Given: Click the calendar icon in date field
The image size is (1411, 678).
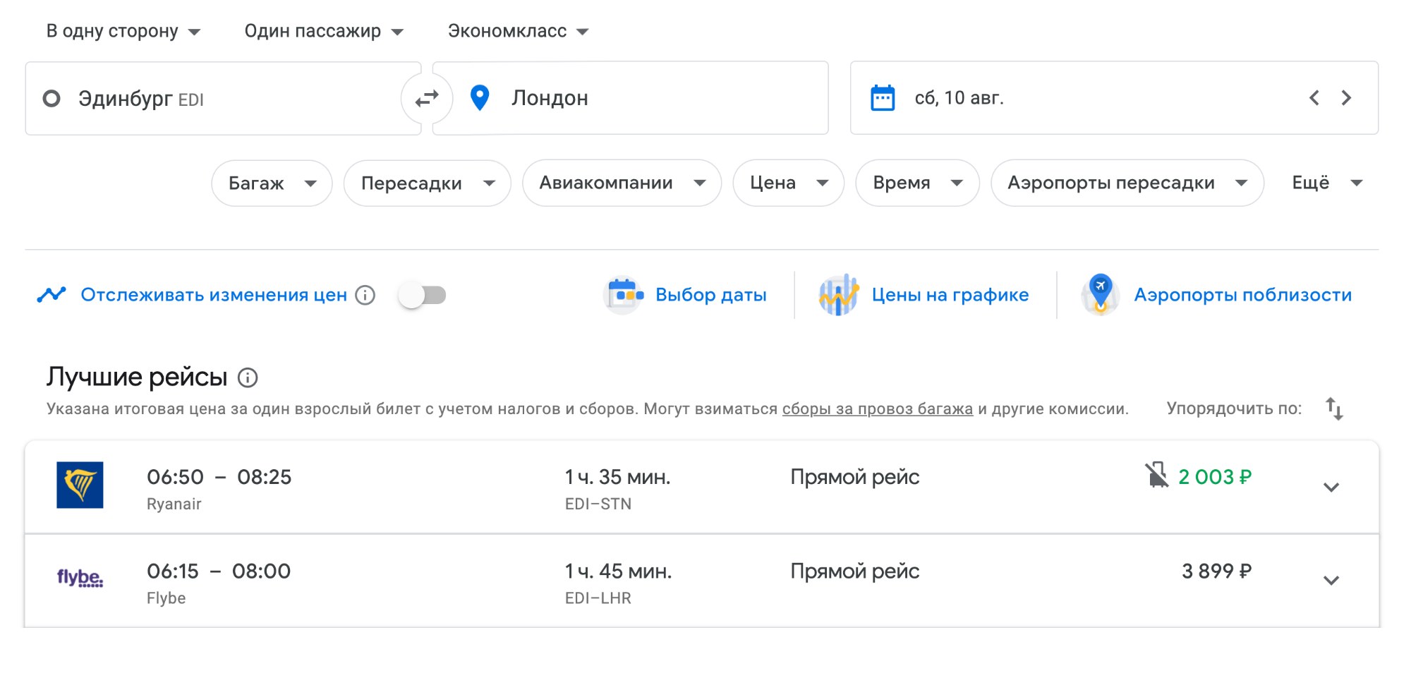Looking at the screenshot, I should pyautogui.click(x=883, y=98).
